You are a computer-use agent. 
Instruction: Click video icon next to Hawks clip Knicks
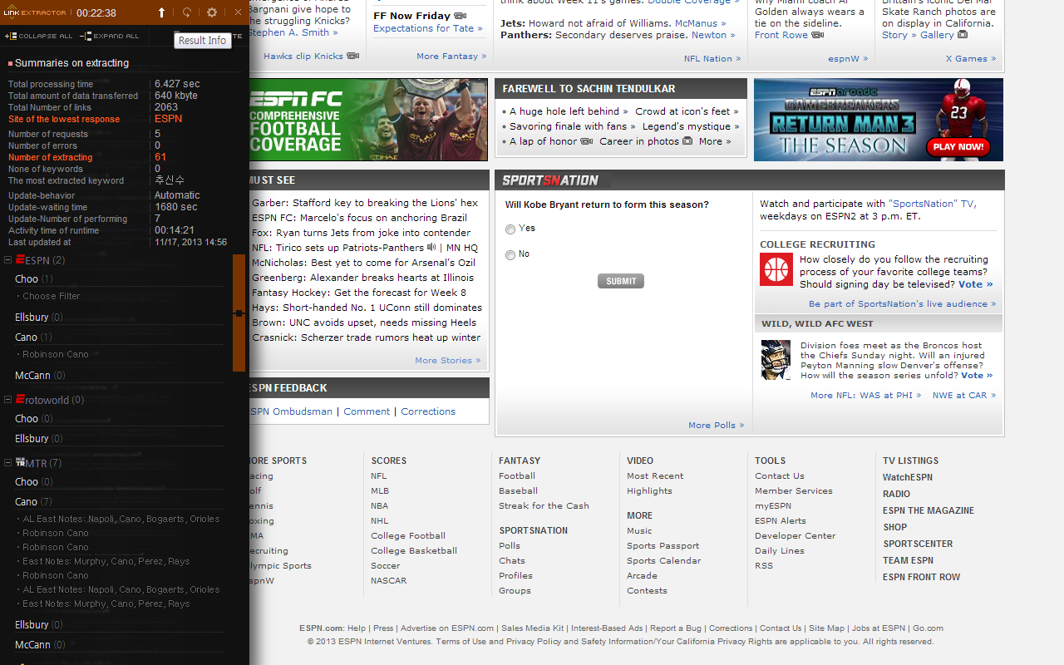coord(353,57)
